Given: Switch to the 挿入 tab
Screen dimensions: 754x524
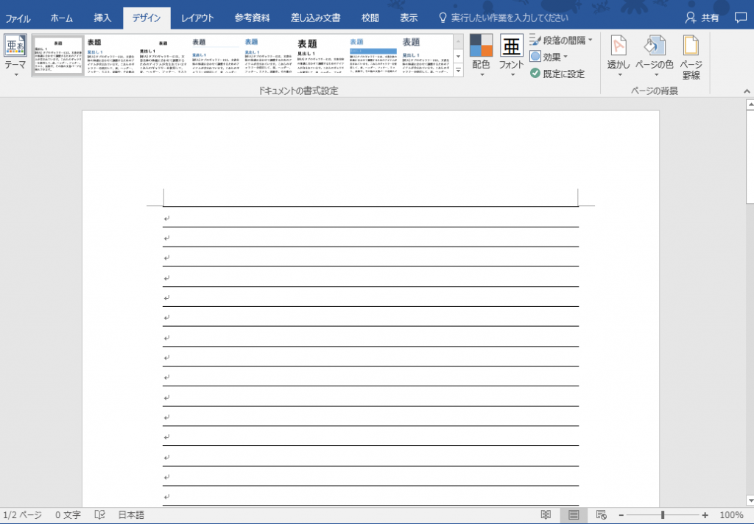Looking at the screenshot, I should click(102, 18).
